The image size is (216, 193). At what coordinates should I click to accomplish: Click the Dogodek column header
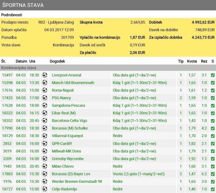[57, 61]
